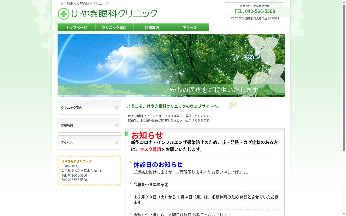Click the けやき眼科クリニック header logo text
346x216 pixels.
coord(114,13)
